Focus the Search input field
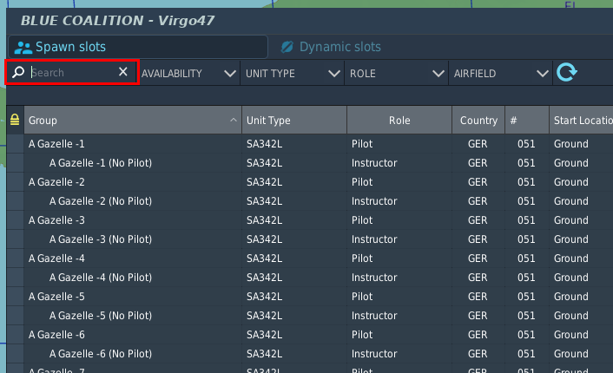 point(73,72)
